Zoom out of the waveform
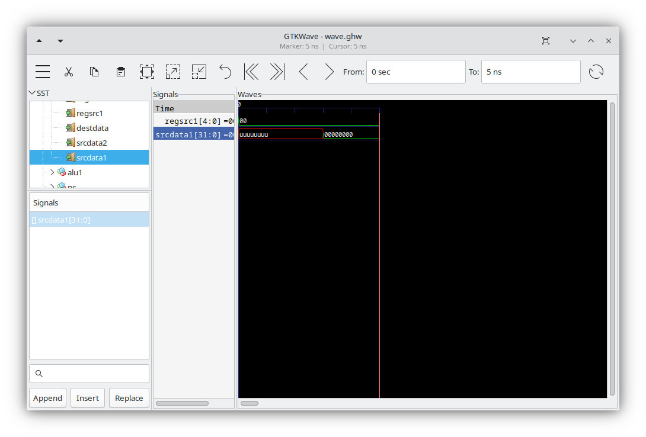This screenshot has height=437, width=646. [199, 72]
